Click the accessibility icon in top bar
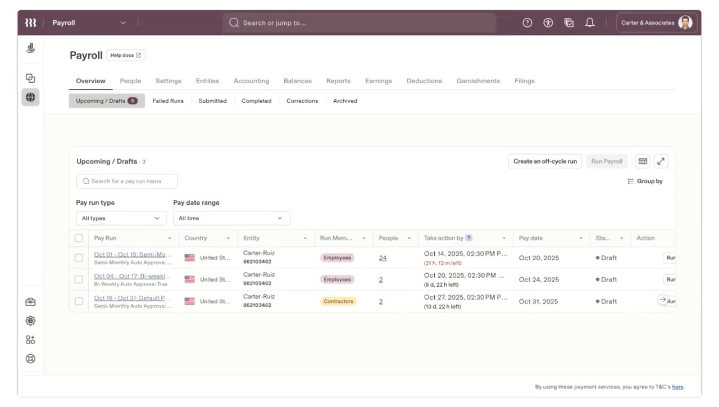The width and height of the screenshot is (719, 407). point(548,23)
